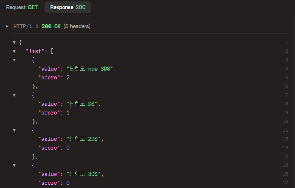295x188 pixels.
Task: Click the "(5 headers)" text
Action: coord(77,26)
